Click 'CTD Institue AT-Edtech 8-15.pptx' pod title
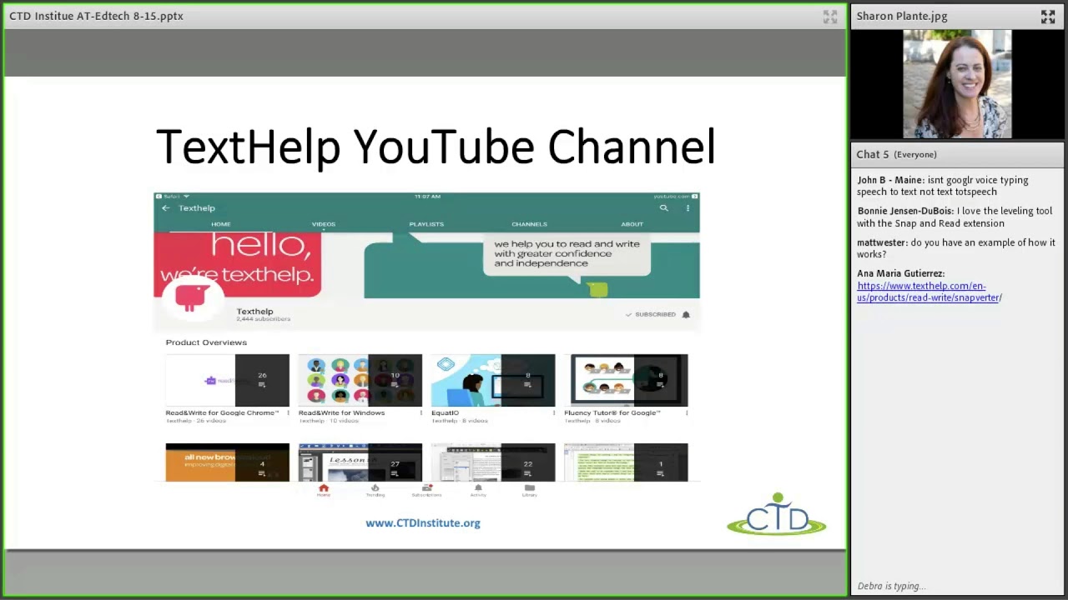Viewport: 1068px width, 600px height. tap(96, 16)
